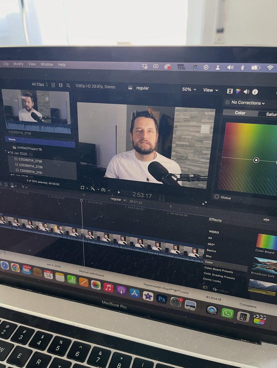Open the No Corrections dropdown
Screen dimensions: 277x368
pyautogui.click(x=248, y=103)
